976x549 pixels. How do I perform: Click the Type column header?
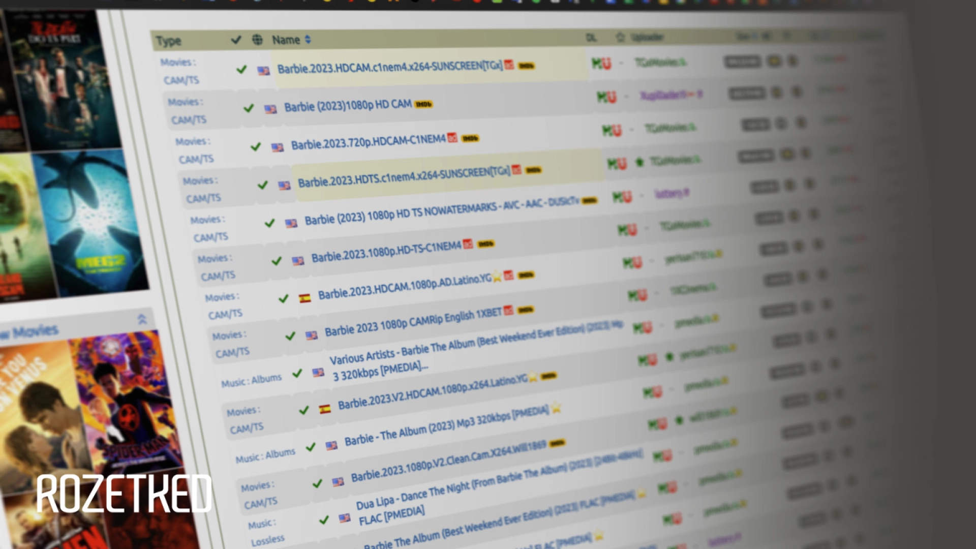tap(168, 41)
